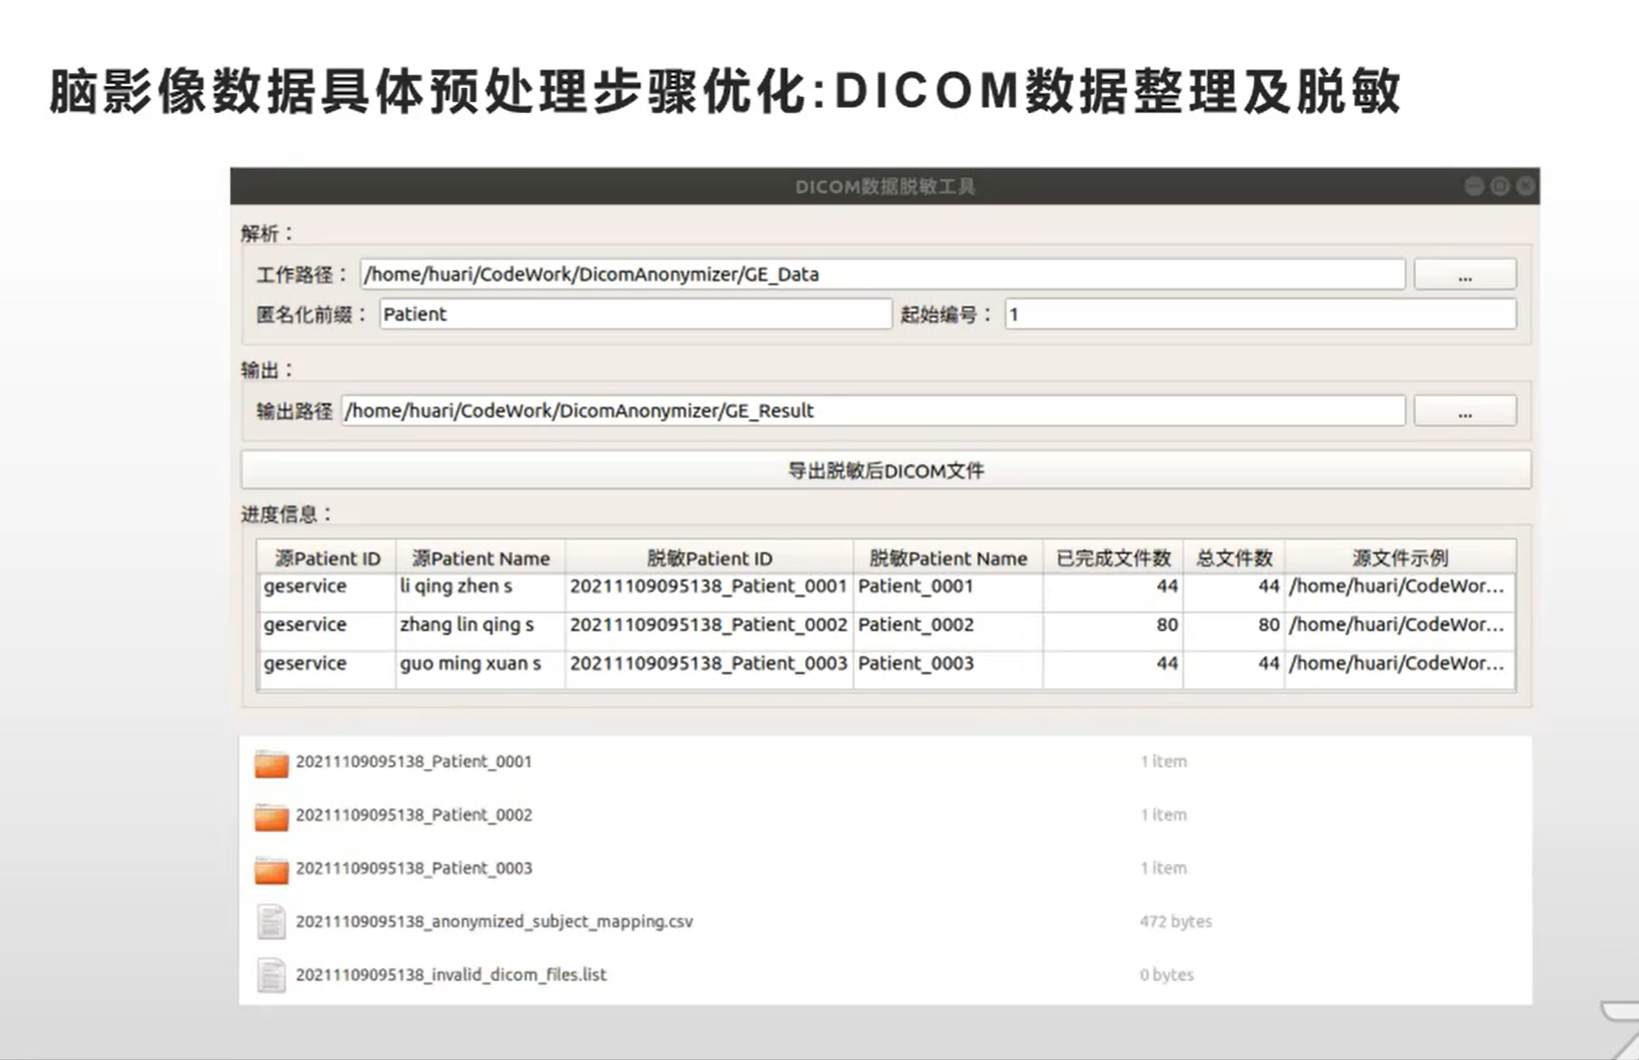1639x1060 pixels.
Task: Click into the 输出路径 GE_Result field
Action: pyautogui.click(x=872, y=411)
